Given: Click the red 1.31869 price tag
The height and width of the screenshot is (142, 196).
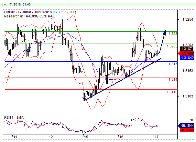Looking at the screenshot, I should pos(186,53).
